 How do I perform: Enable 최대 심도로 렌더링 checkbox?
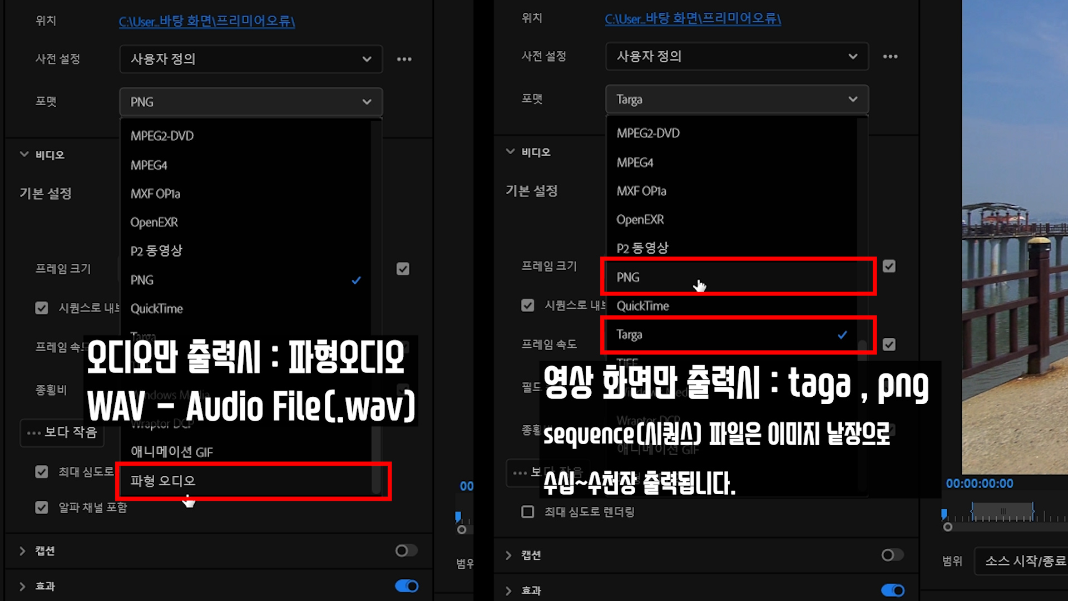click(528, 511)
